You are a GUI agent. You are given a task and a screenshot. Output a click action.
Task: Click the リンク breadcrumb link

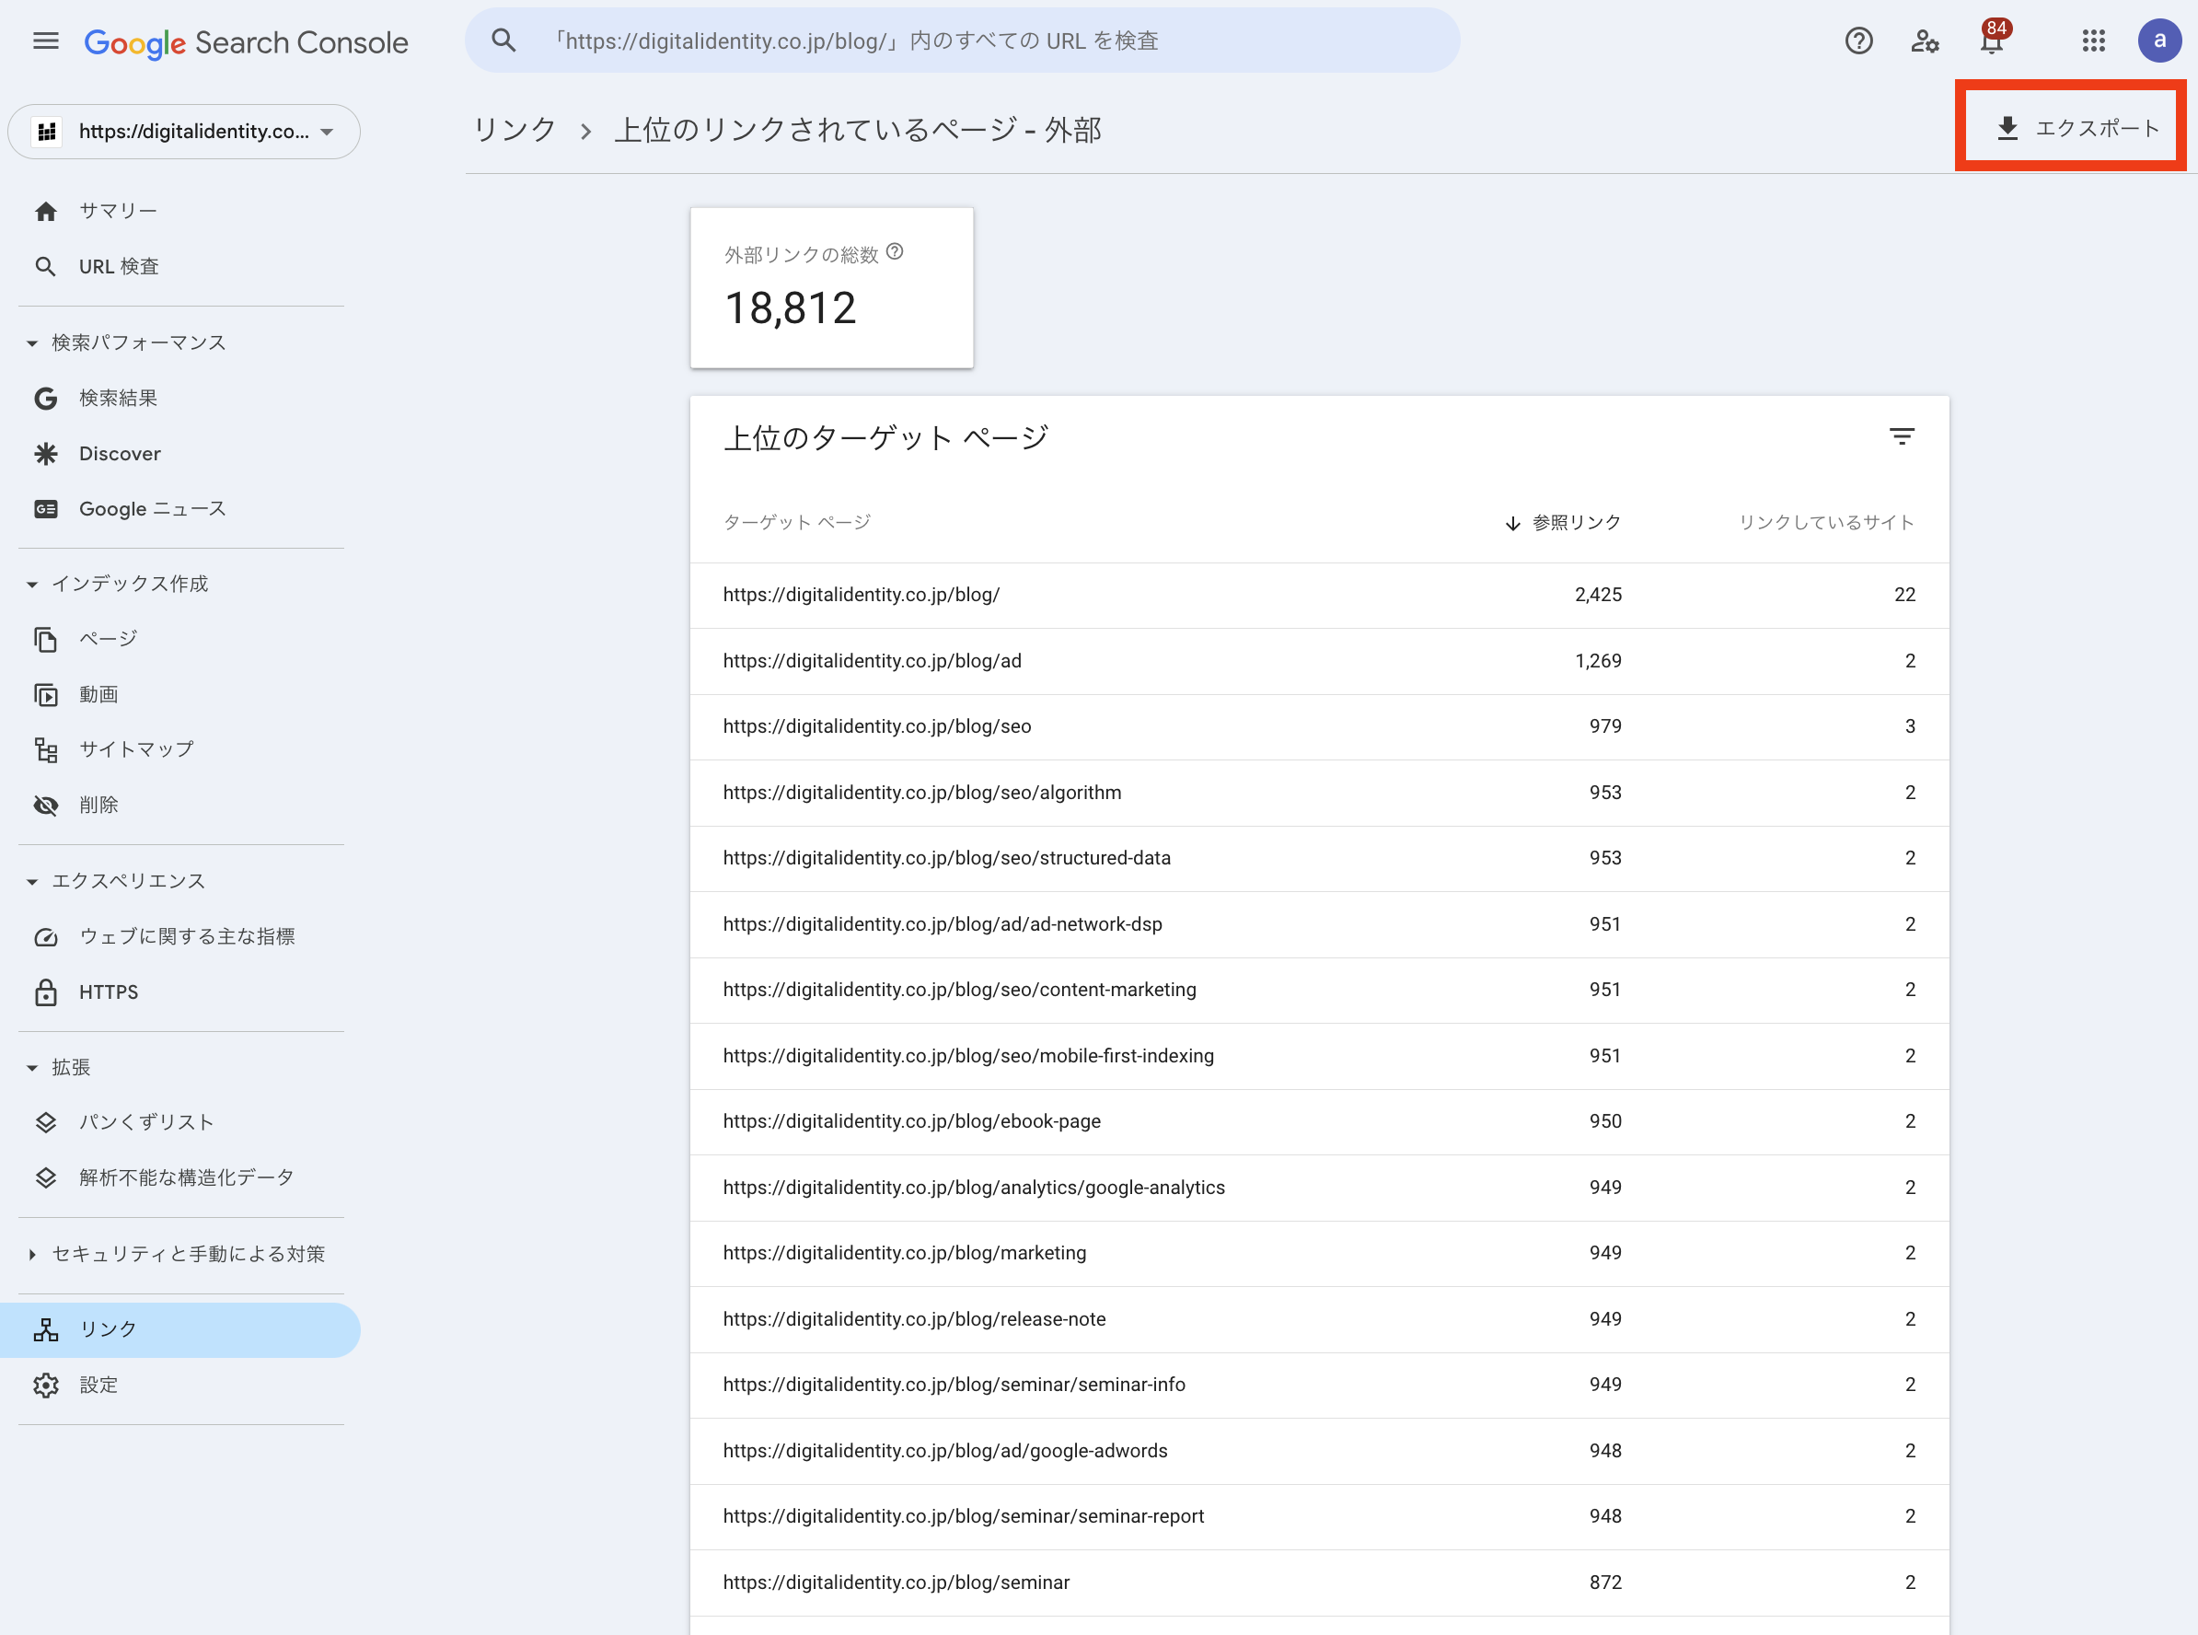tap(515, 129)
